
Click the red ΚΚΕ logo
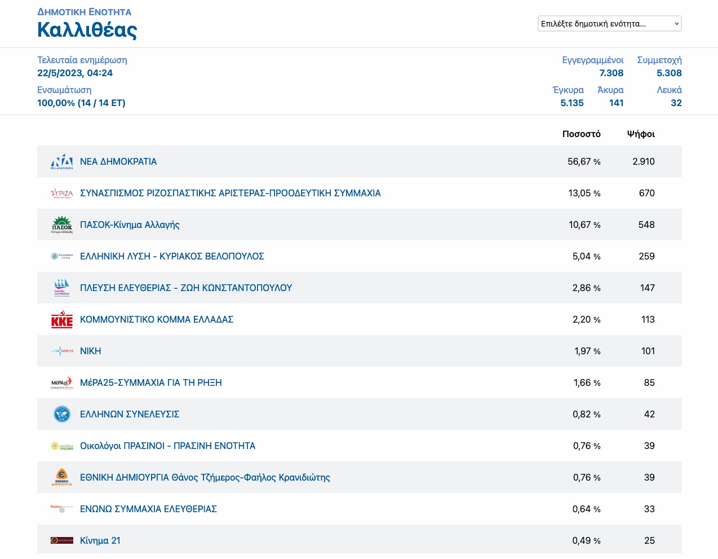(62, 319)
